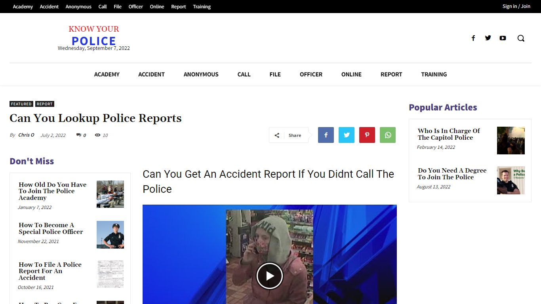
Task: Click Call in the top black bar
Action: click(x=103, y=7)
